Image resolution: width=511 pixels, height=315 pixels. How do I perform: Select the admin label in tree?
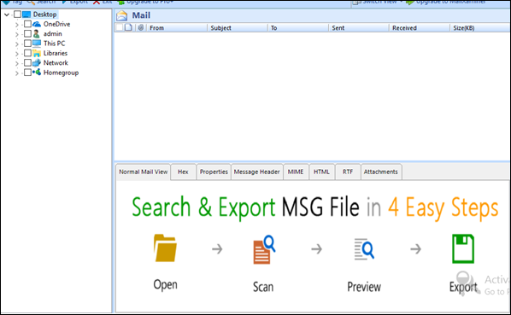click(x=53, y=34)
